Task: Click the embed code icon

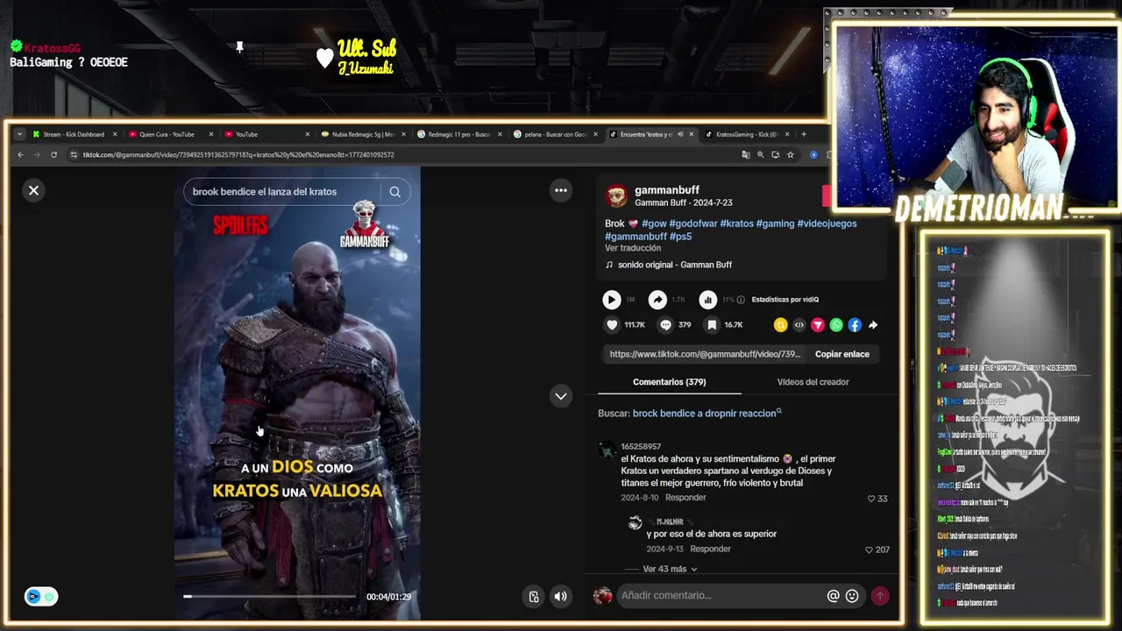Action: 799,325
